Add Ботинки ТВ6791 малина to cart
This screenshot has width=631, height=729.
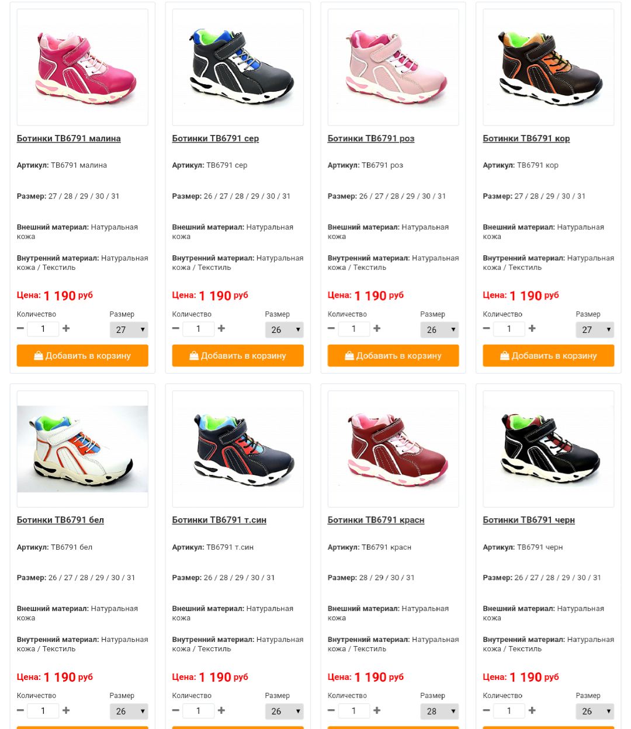82,355
